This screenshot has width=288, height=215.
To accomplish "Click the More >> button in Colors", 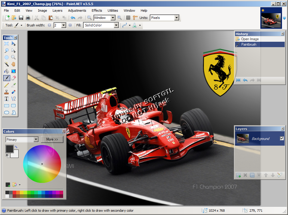I will click(52, 139).
